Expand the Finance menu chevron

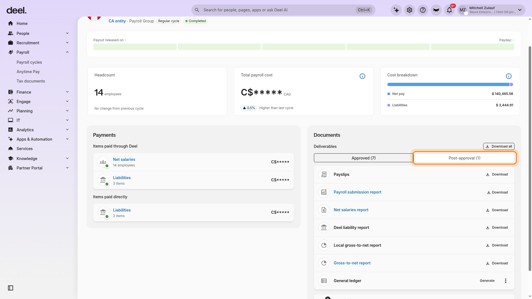point(67,92)
